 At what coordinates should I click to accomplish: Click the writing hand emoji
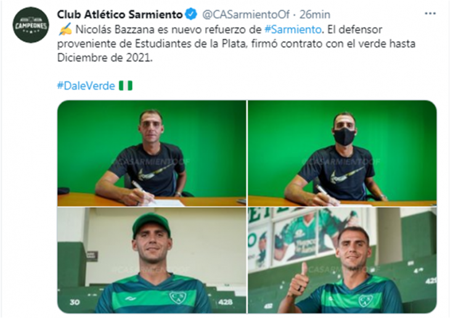65,30
